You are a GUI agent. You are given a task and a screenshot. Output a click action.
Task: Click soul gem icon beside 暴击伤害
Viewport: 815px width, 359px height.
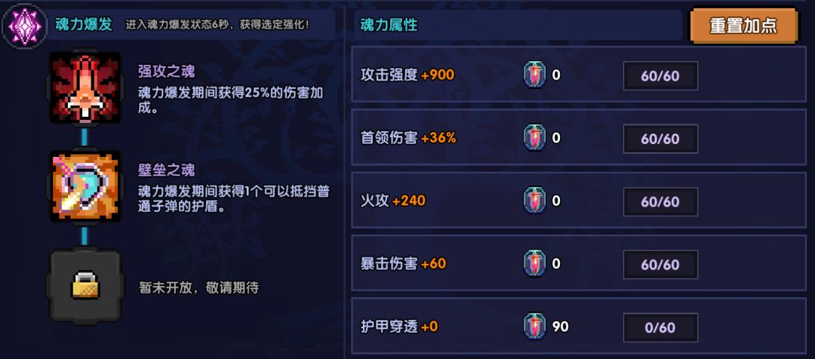click(x=534, y=265)
